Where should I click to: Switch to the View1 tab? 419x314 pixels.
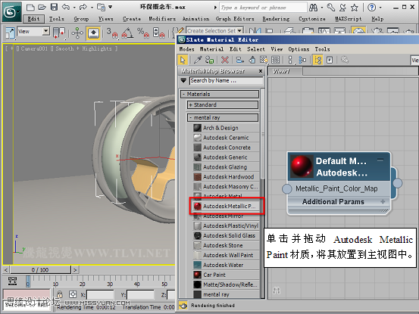pyautogui.click(x=286, y=71)
